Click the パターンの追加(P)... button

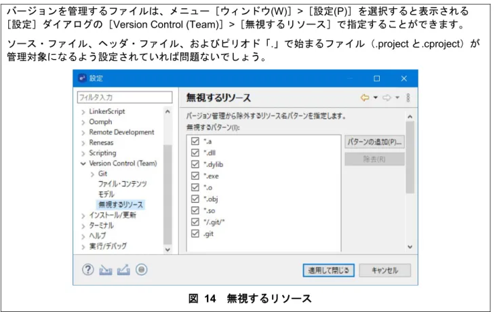point(374,142)
